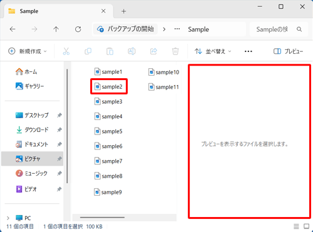Click the breadcrumb chevron after バックアップの開始
Screen dimensions: 313x232
[164, 29]
